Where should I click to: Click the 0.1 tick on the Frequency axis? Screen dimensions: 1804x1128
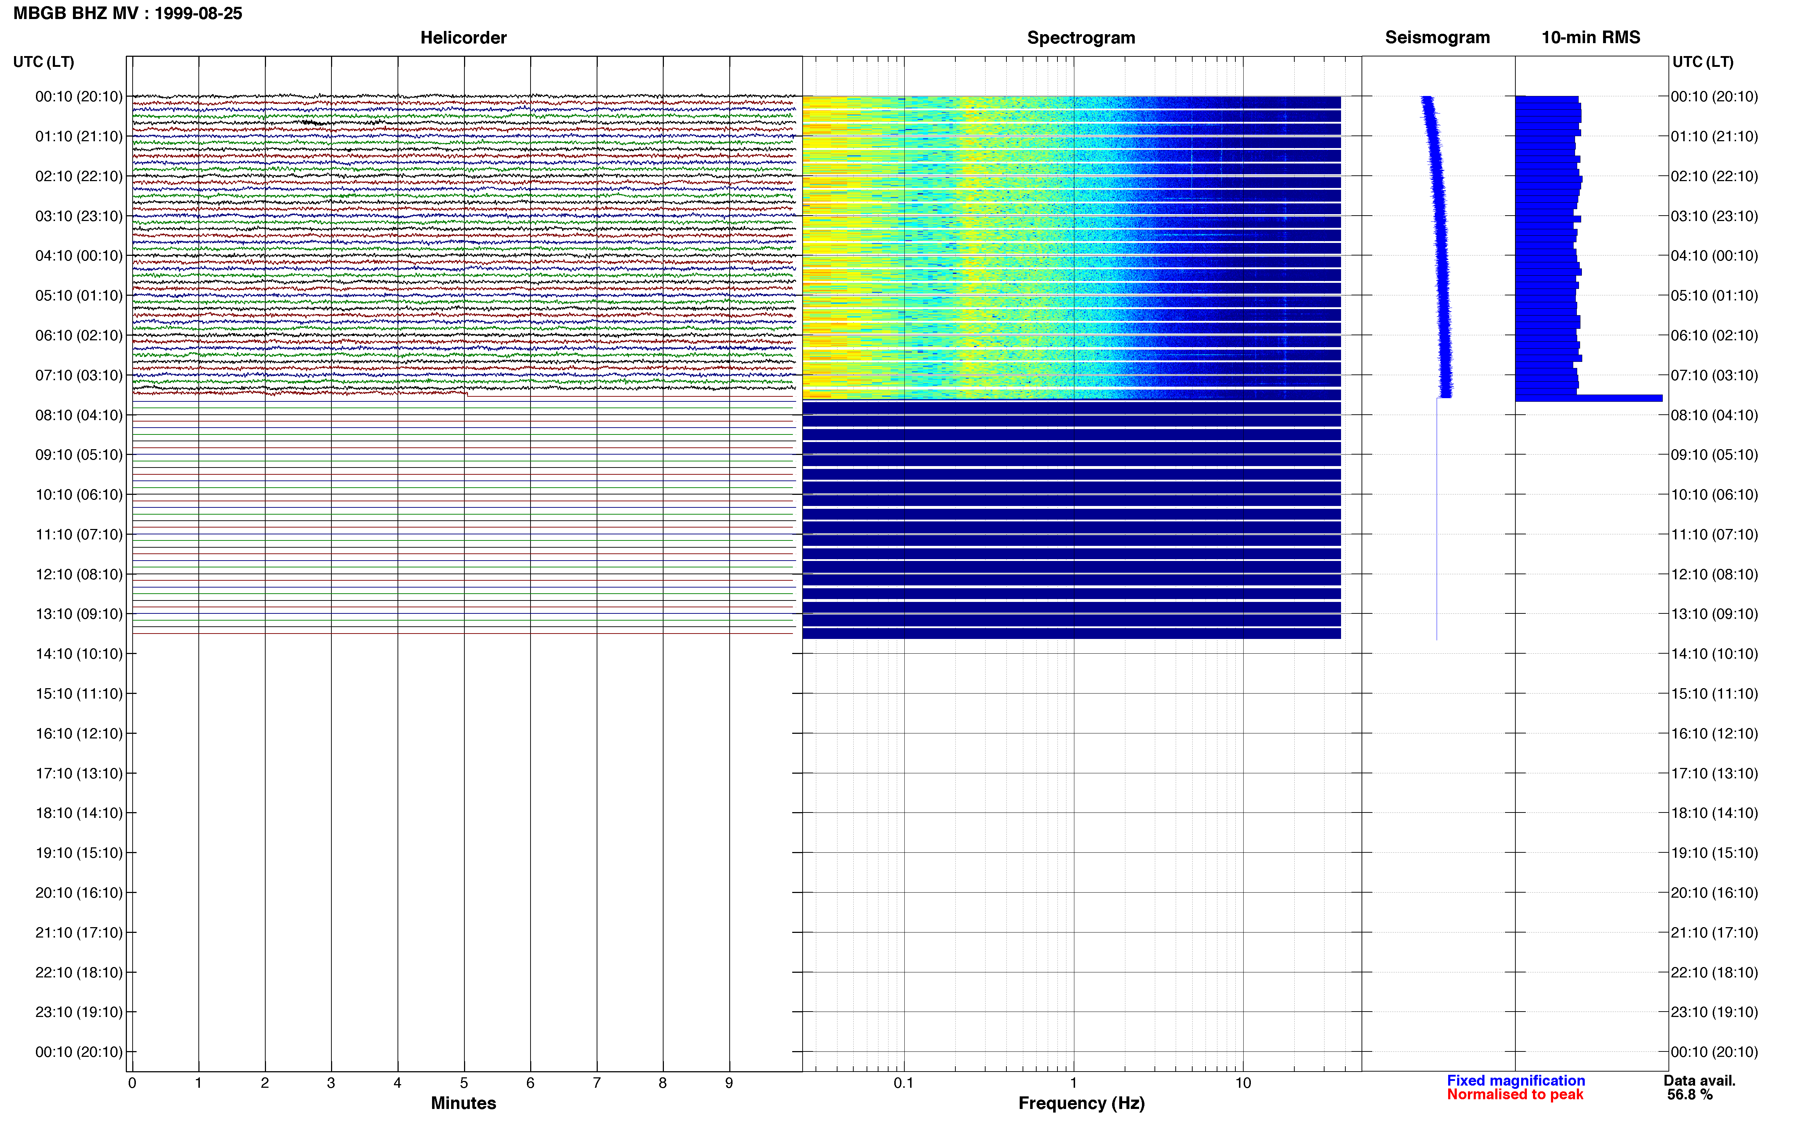coord(904,1083)
